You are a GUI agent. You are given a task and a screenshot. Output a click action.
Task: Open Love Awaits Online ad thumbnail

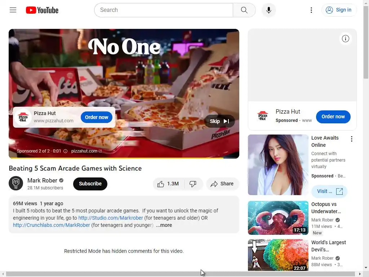(x=278, y=165)
